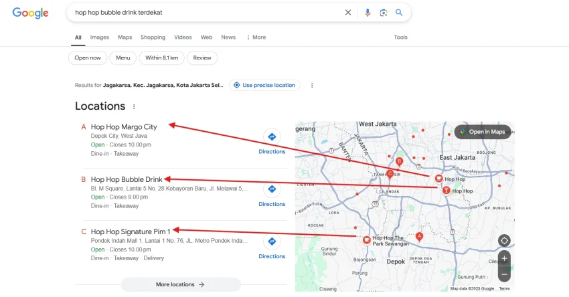Toggle the Review filter chip
The height and width of the screenshot is (297, 569).
(202, 58)
